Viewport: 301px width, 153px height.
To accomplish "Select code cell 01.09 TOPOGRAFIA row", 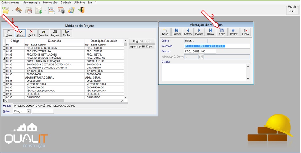I will tap(15, 74).
